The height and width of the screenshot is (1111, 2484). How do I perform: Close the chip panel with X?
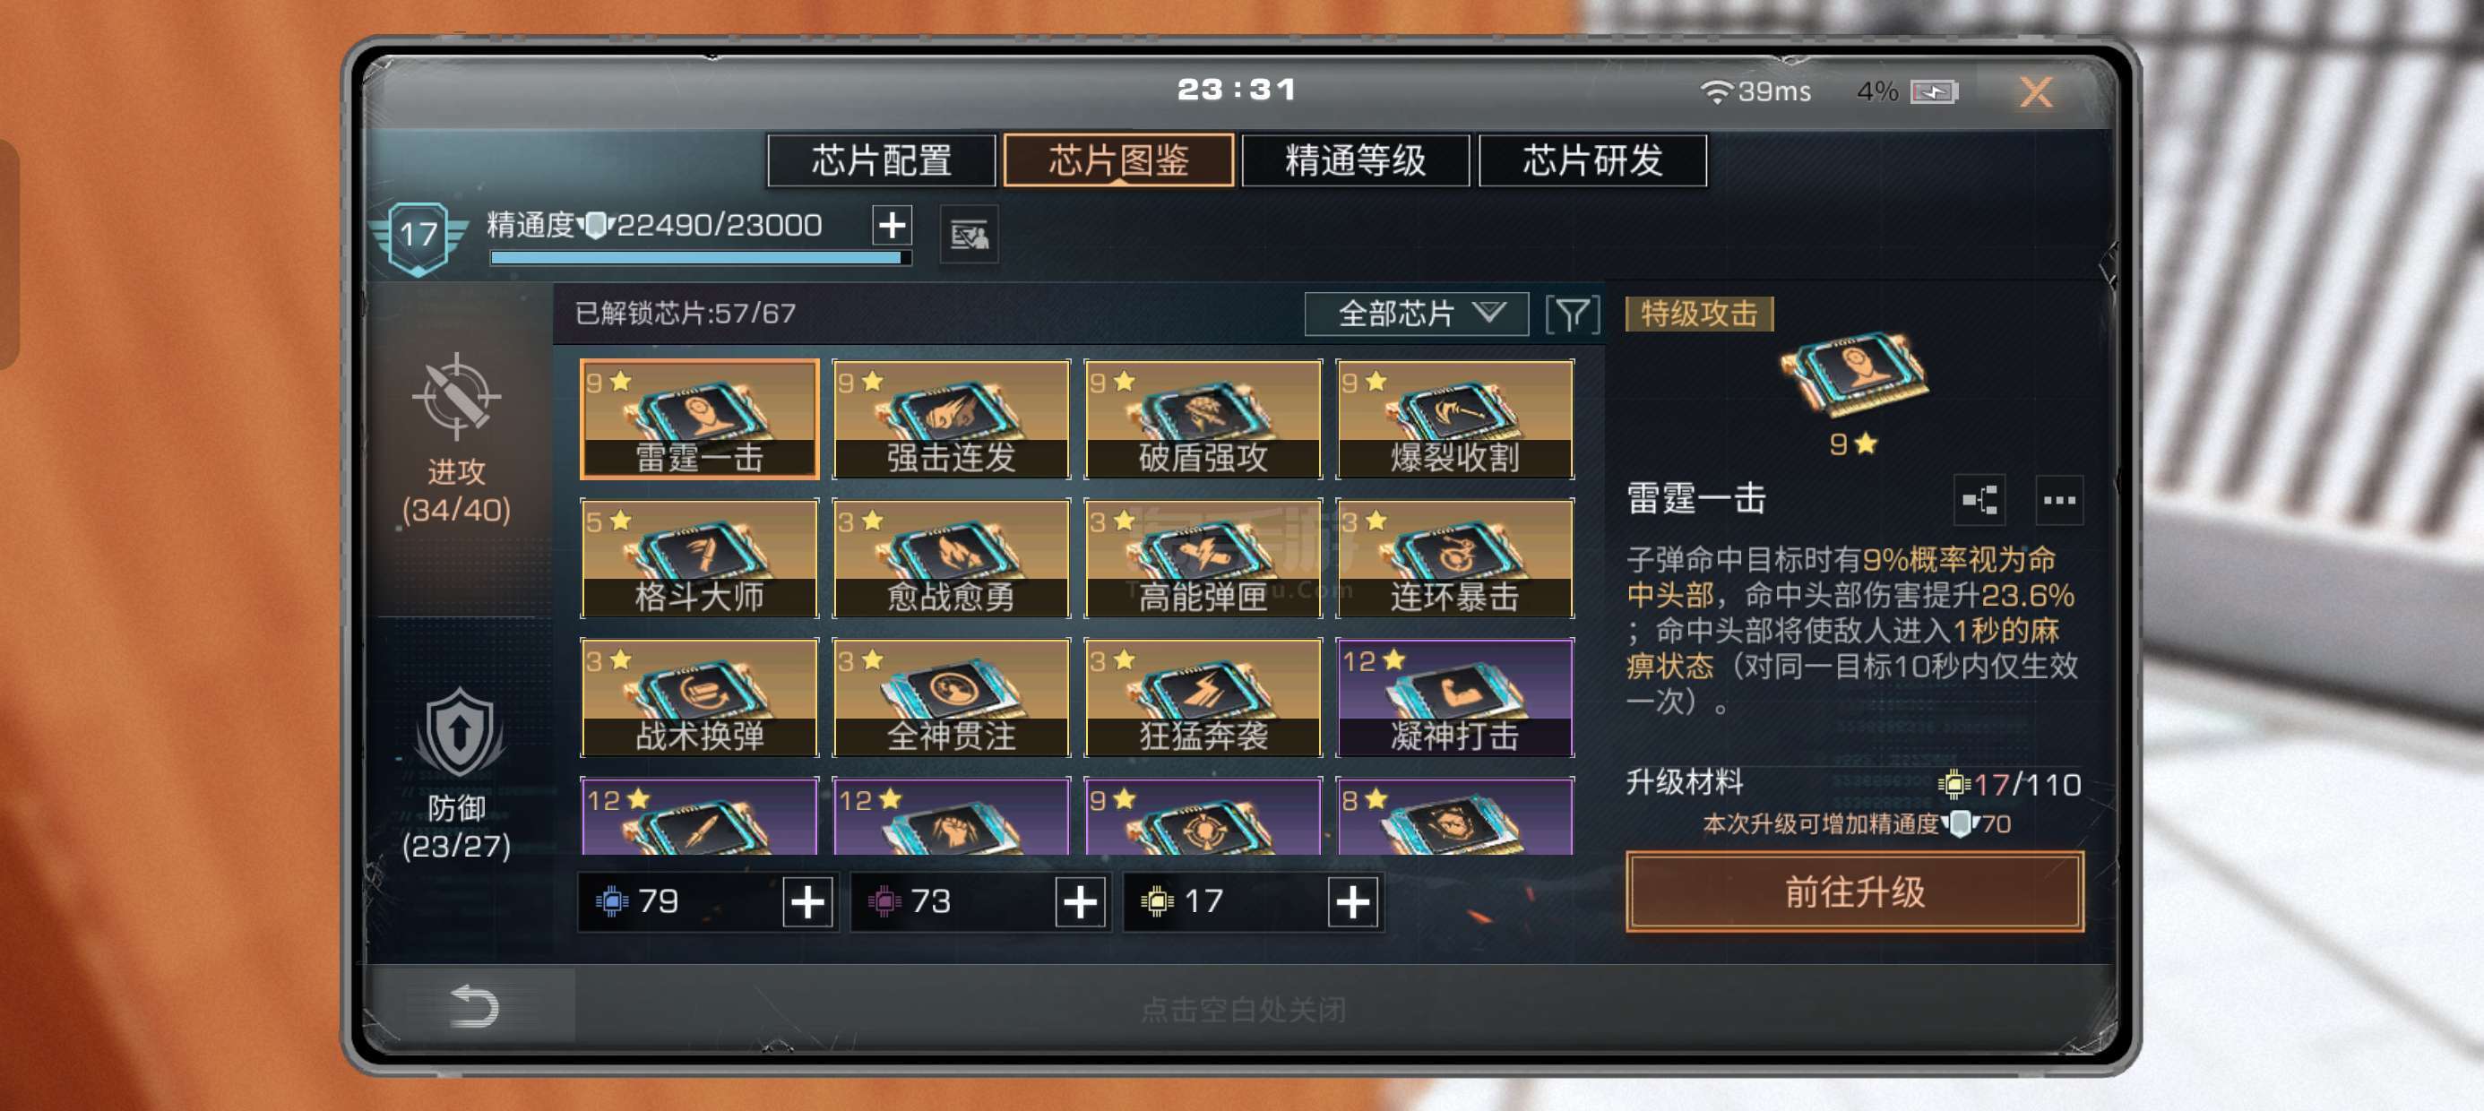click(x=2036, y=92)
